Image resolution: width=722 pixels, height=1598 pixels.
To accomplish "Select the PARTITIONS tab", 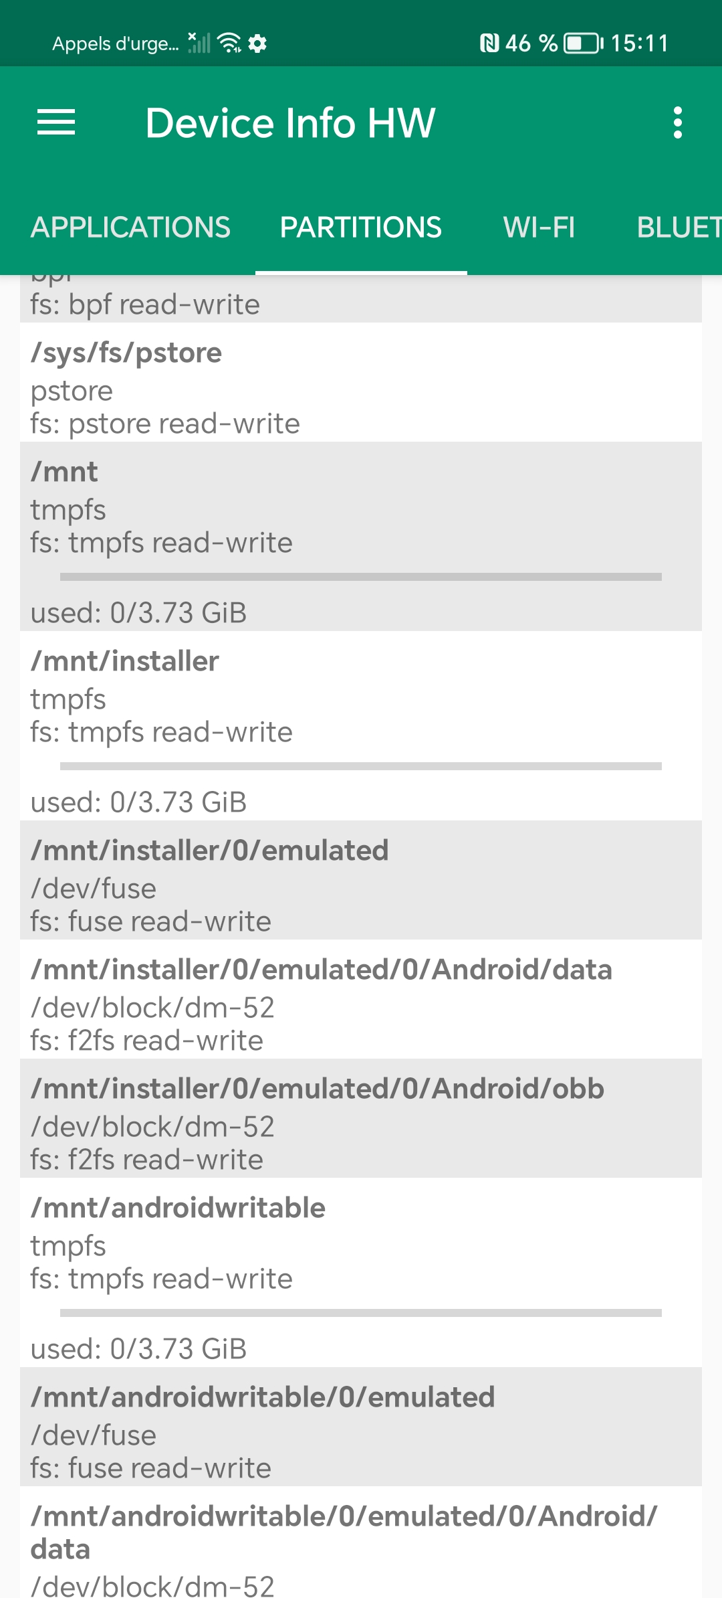I will [361, 228].
